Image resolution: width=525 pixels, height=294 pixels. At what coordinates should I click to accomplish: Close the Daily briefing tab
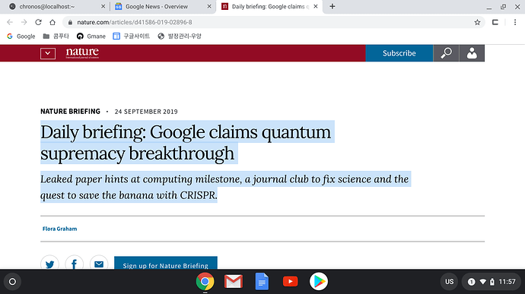pyautogui.click(x=316, y=6)
